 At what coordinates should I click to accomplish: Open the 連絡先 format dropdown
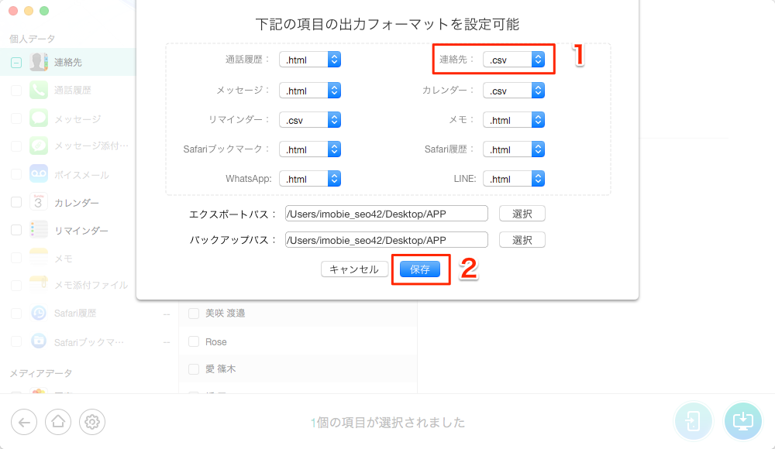click(514, 60)
